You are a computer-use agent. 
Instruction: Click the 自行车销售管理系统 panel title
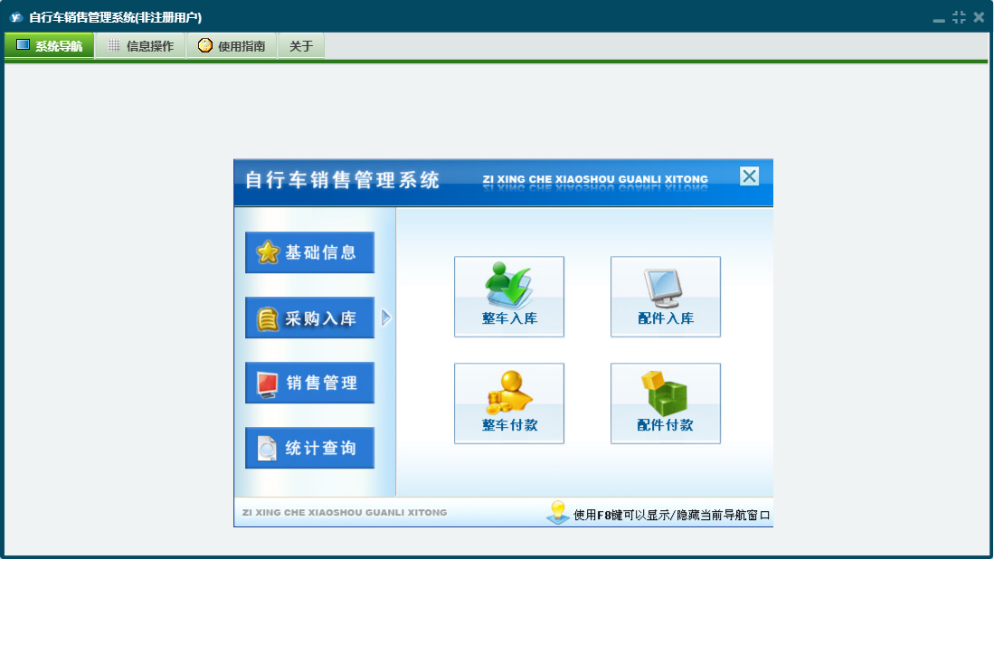coord(342,180)
